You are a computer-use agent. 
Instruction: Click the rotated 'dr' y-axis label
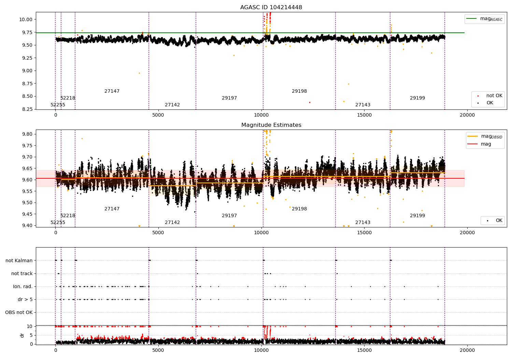(22, 335)
